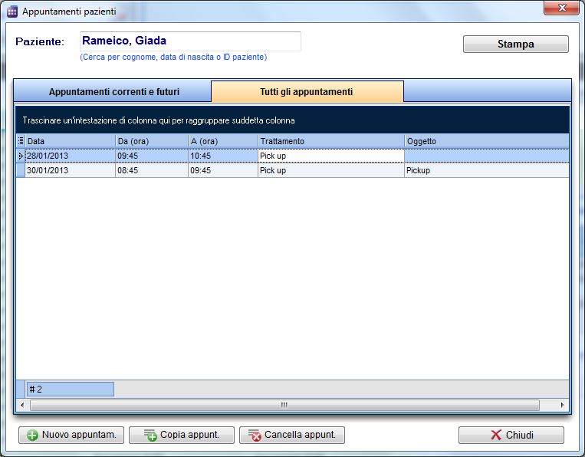This screenshot has height=457, width=585.
Task: Click the horizontal scrollbar left arrow
Action: click(x=22, y=405)
